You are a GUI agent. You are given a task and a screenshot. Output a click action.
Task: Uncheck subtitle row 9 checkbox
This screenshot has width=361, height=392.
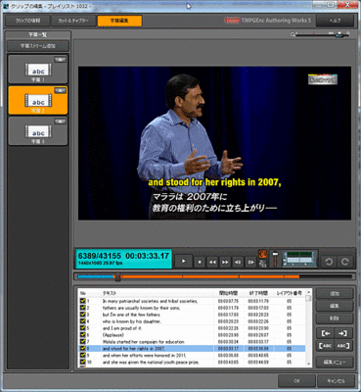coord(83,355)
